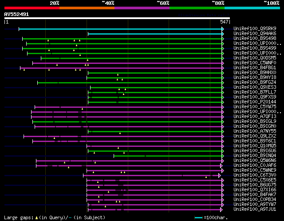
Task: Click the "Large gaps" legend text
Action: (x=19, y=217)
